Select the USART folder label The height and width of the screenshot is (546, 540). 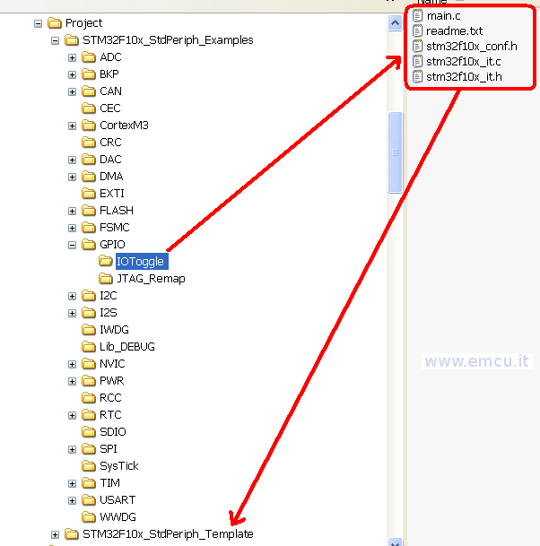tap(118, 500)
